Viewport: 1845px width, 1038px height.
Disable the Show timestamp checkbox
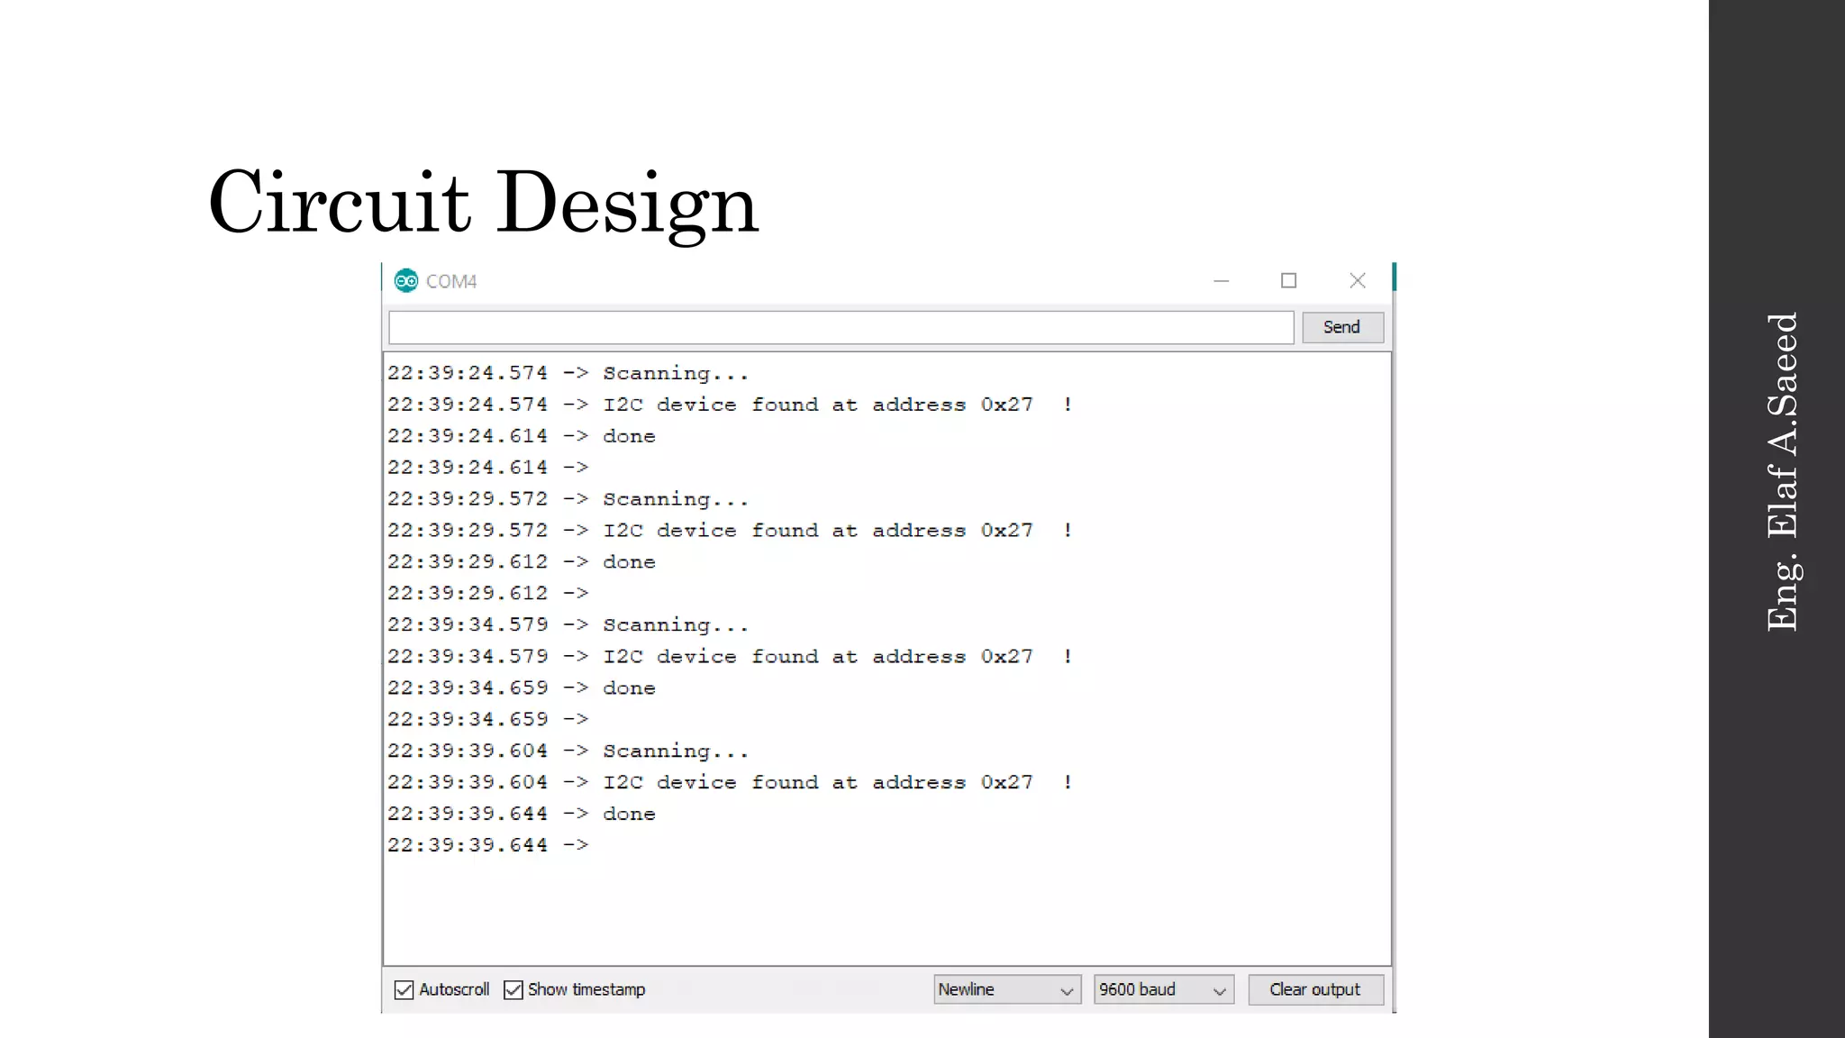click(x=514, y=989)
